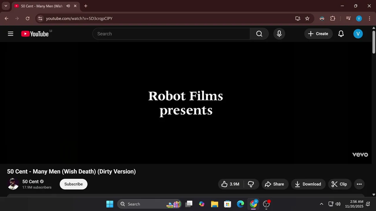Open Chrome three-dot menu
The width and height of the screenshot is (376, 211).
coord(369,18)
